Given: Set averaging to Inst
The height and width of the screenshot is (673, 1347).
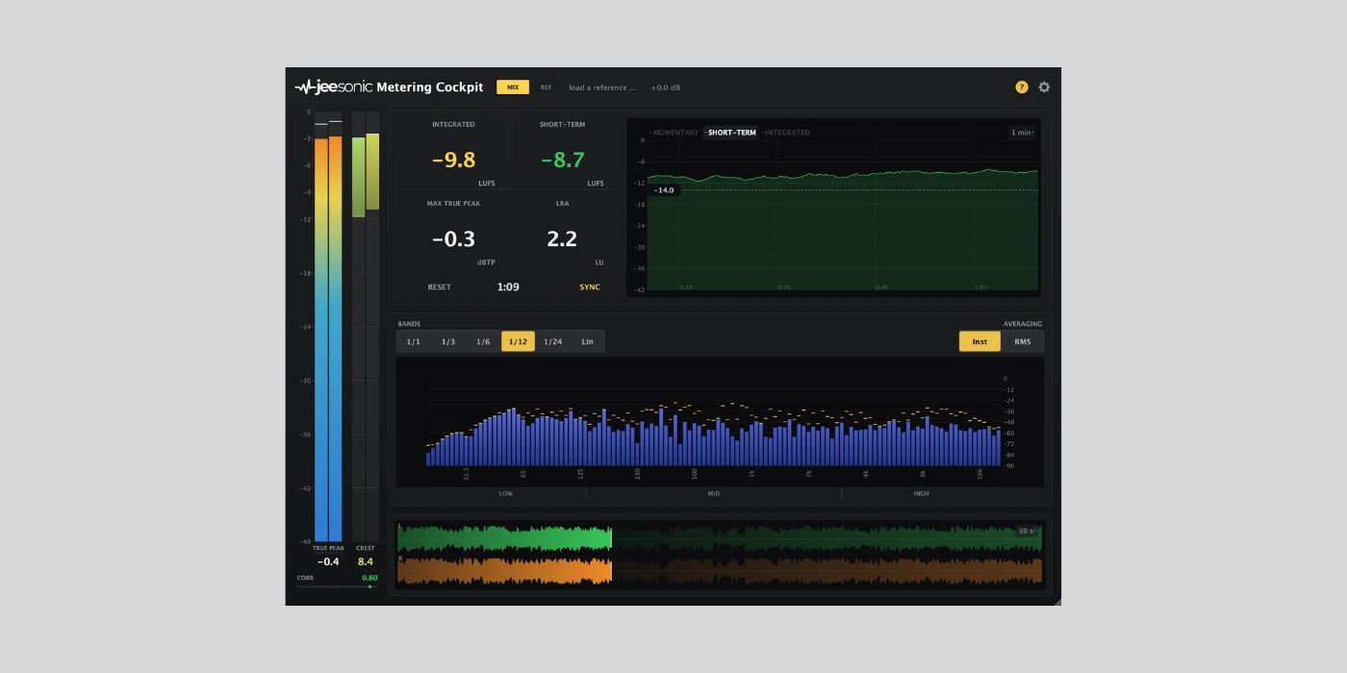Looking at the screenshot, I should (979, 341).
